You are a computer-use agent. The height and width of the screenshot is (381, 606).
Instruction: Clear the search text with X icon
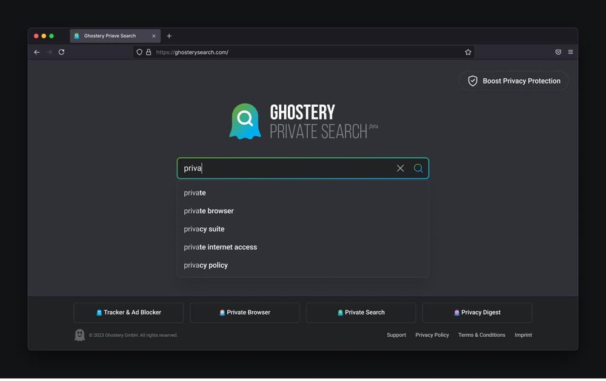point(400,168)
